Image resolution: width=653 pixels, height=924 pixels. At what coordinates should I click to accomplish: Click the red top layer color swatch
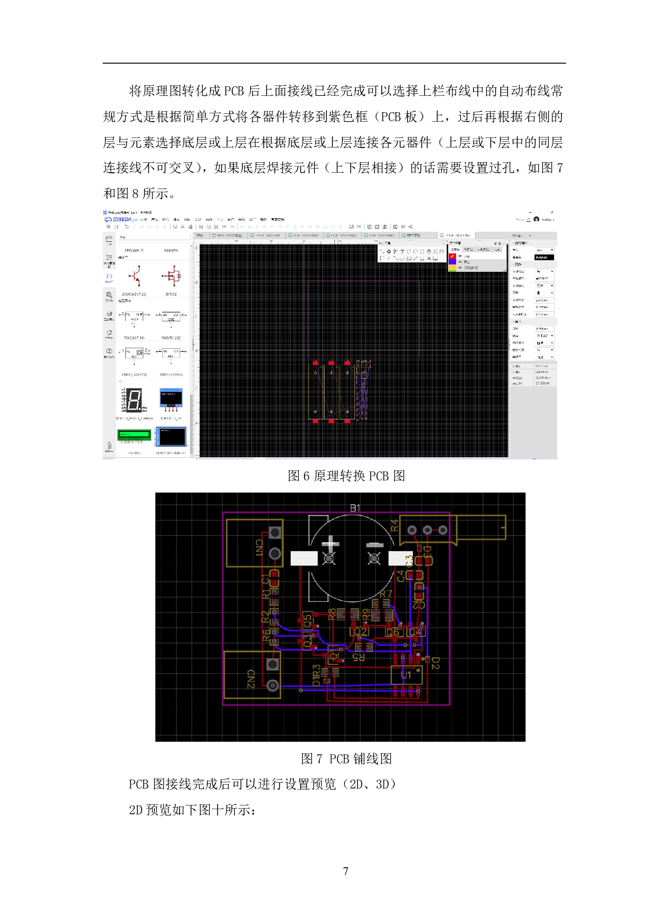tap(452, 256)
